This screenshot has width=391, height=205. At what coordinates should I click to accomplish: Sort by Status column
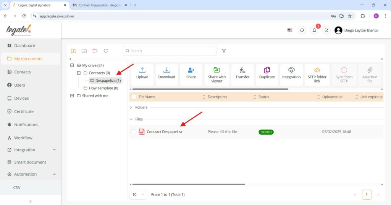pos(318,97)
